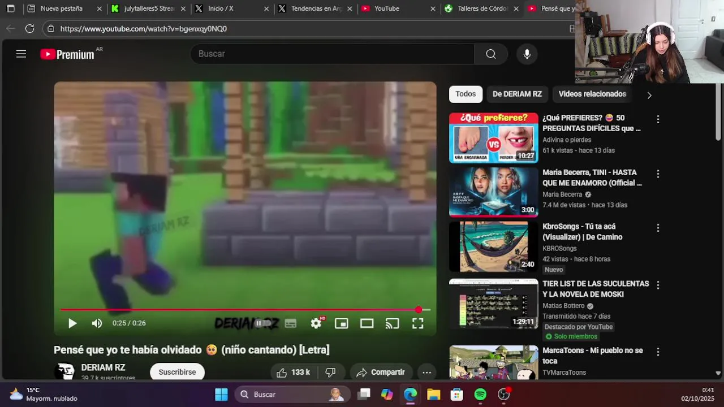Open the weather widget 15°C
The width and height of the screenshot is (724, 407).
[x=43, y=394]
